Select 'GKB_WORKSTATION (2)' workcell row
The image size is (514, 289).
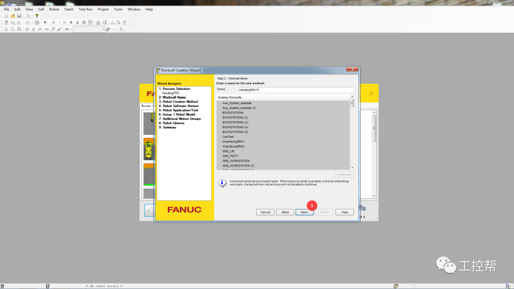(x=238, y=165)
